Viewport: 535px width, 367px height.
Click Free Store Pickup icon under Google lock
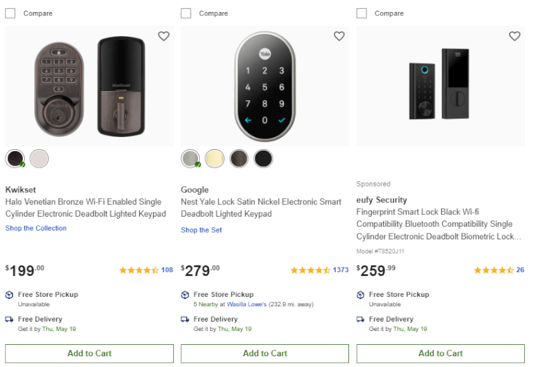[185, 295]
